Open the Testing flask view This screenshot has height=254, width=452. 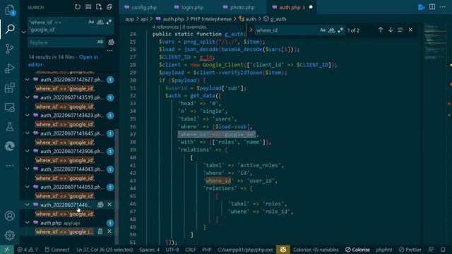pos(10,127)
